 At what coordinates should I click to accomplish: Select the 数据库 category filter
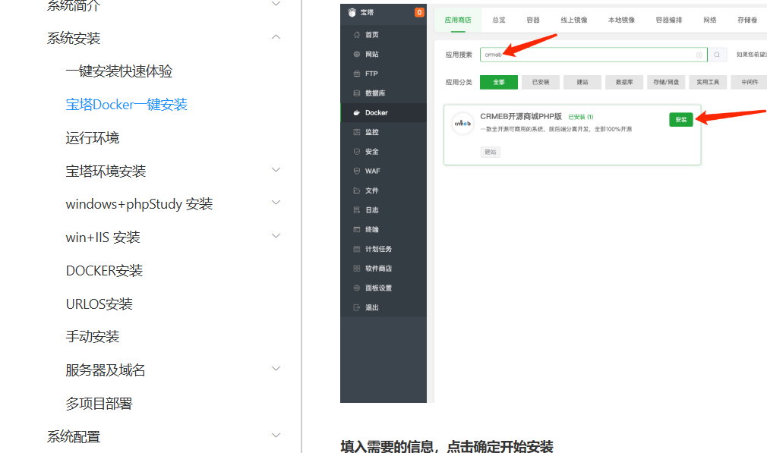click(624, 82)
